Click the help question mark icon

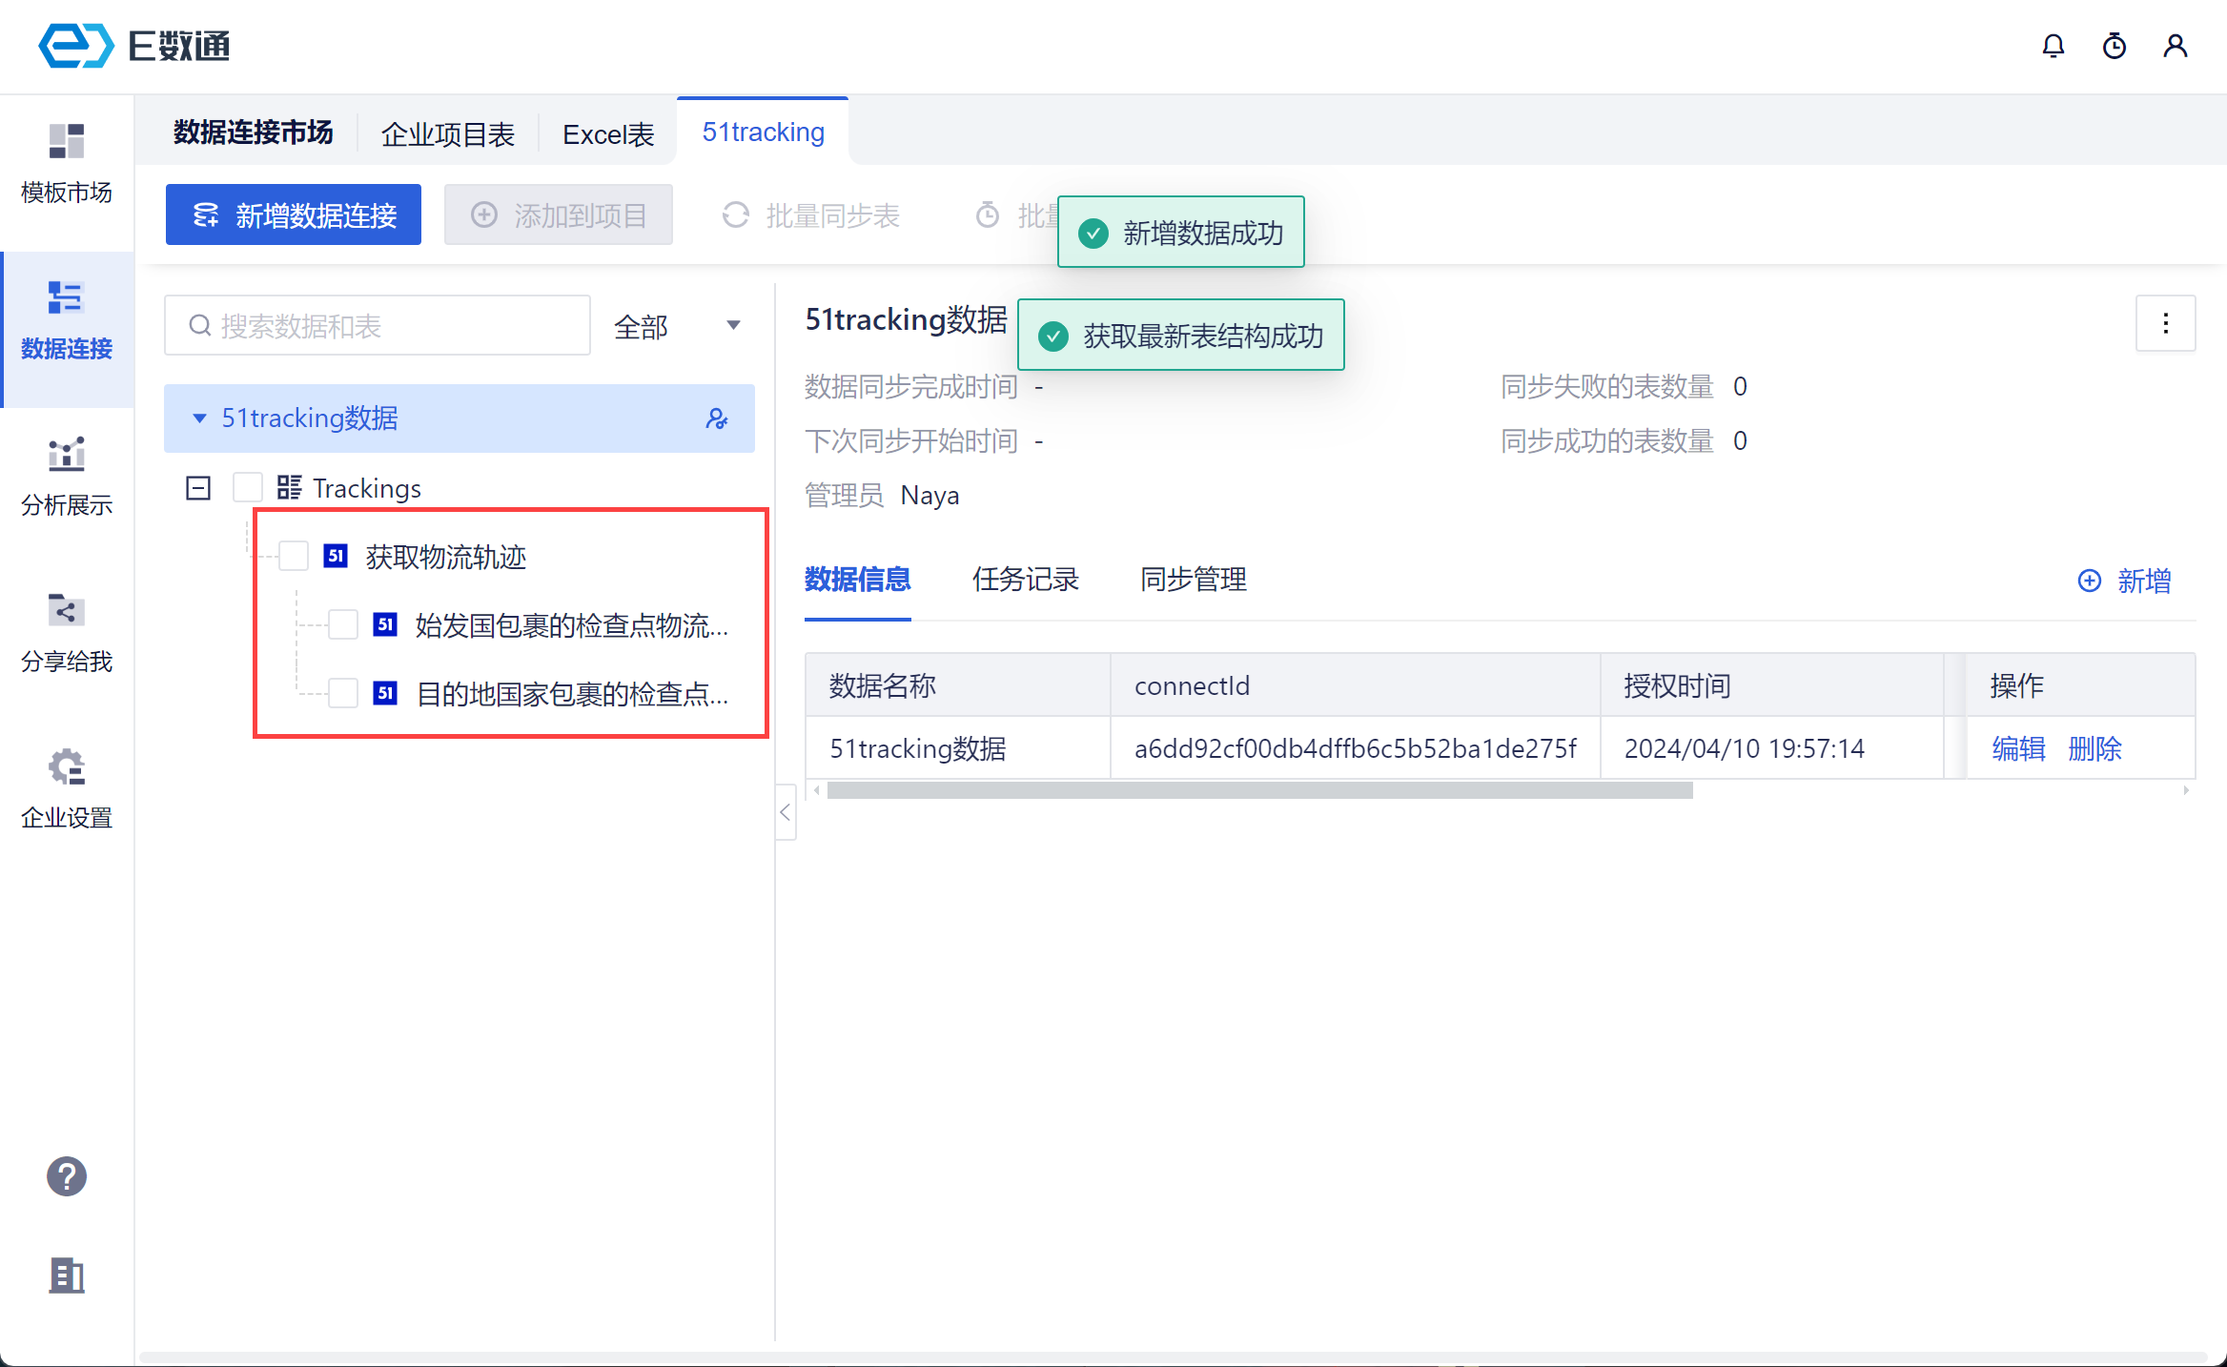[66, 1176]
